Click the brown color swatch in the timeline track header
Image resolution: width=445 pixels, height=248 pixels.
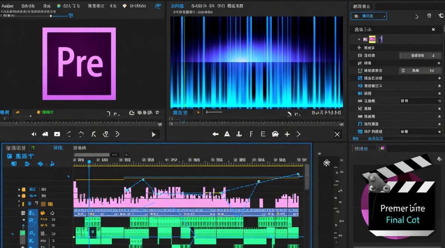43,204
